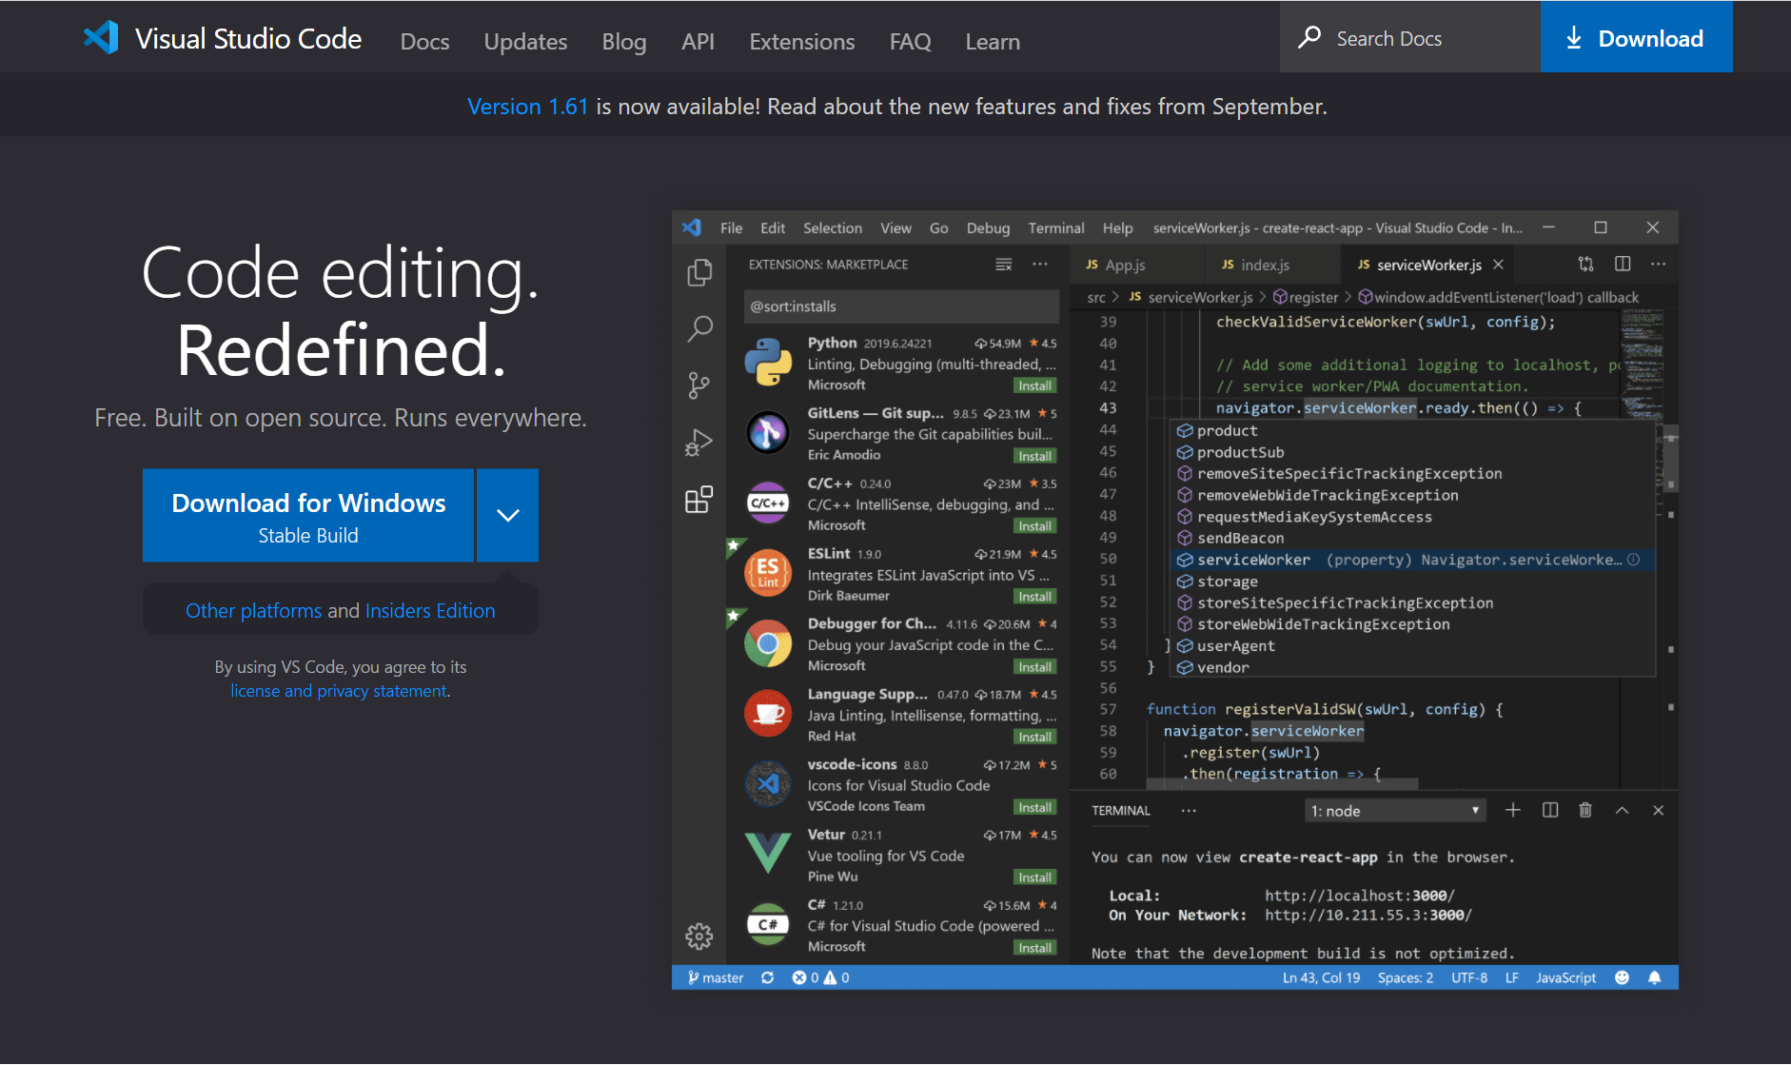Click the UTF-8 encoding in status bar
Image resolution: width=1791 pixels, height=1065 pixels.
pos(1469,977)
